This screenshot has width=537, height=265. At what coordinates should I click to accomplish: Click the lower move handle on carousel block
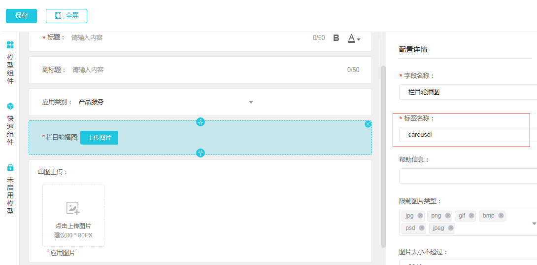click(x=201, y=153)
